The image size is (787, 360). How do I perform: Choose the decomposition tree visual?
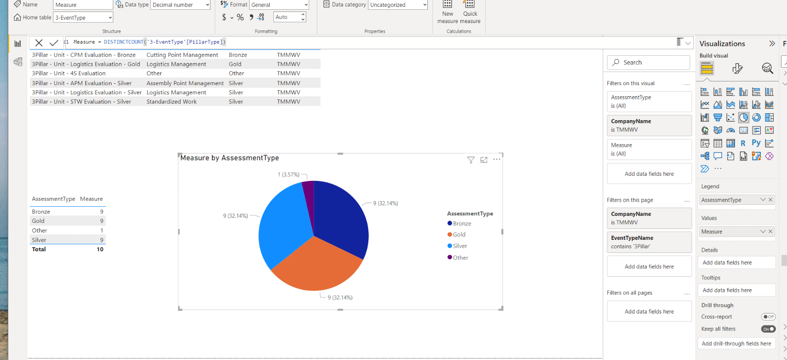(x=705, y=156)
